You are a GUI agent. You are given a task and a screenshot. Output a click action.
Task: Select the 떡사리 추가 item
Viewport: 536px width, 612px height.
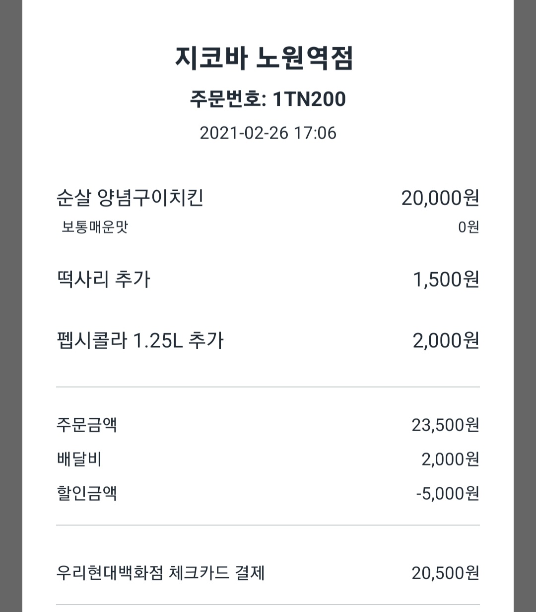tap(103, 280)
